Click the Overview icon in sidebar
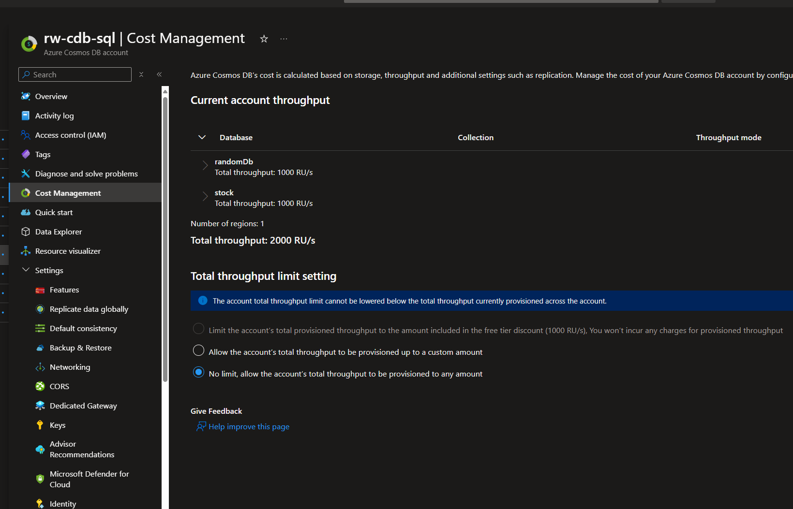 coord(26,96)
